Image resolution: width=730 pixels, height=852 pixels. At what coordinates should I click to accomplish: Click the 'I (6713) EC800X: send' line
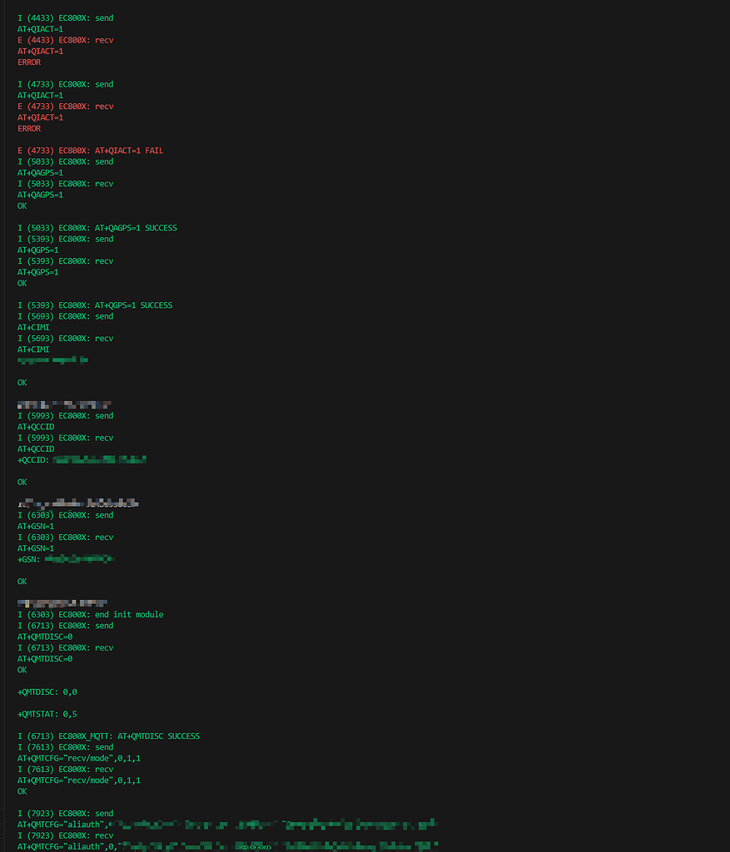point(65,626)
